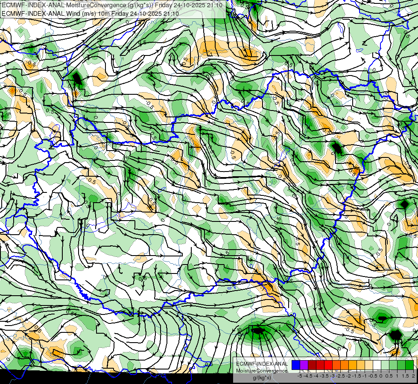Viewport: 418px width, 384px height.
Task: Click the '2' tick label in legend
Action: pyautogui.click(x=413, y=376)
